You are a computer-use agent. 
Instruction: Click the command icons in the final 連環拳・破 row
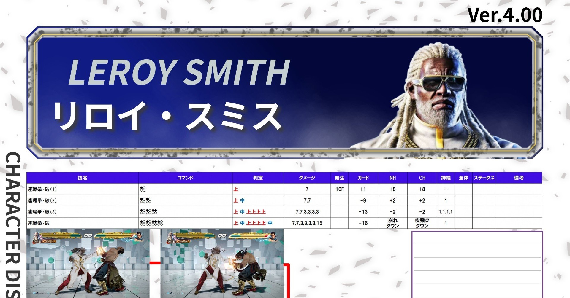pos(151,223)
